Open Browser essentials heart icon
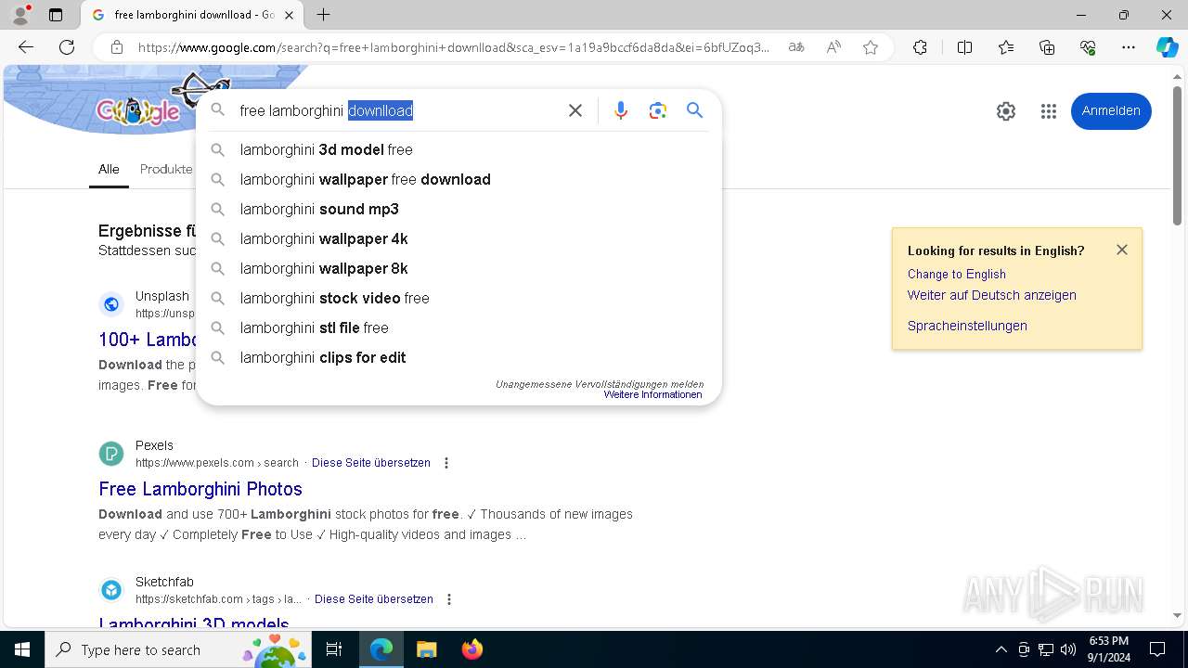Viewport: 1188px width, 668px height. pyautogui.click(x=1088, y=47)
